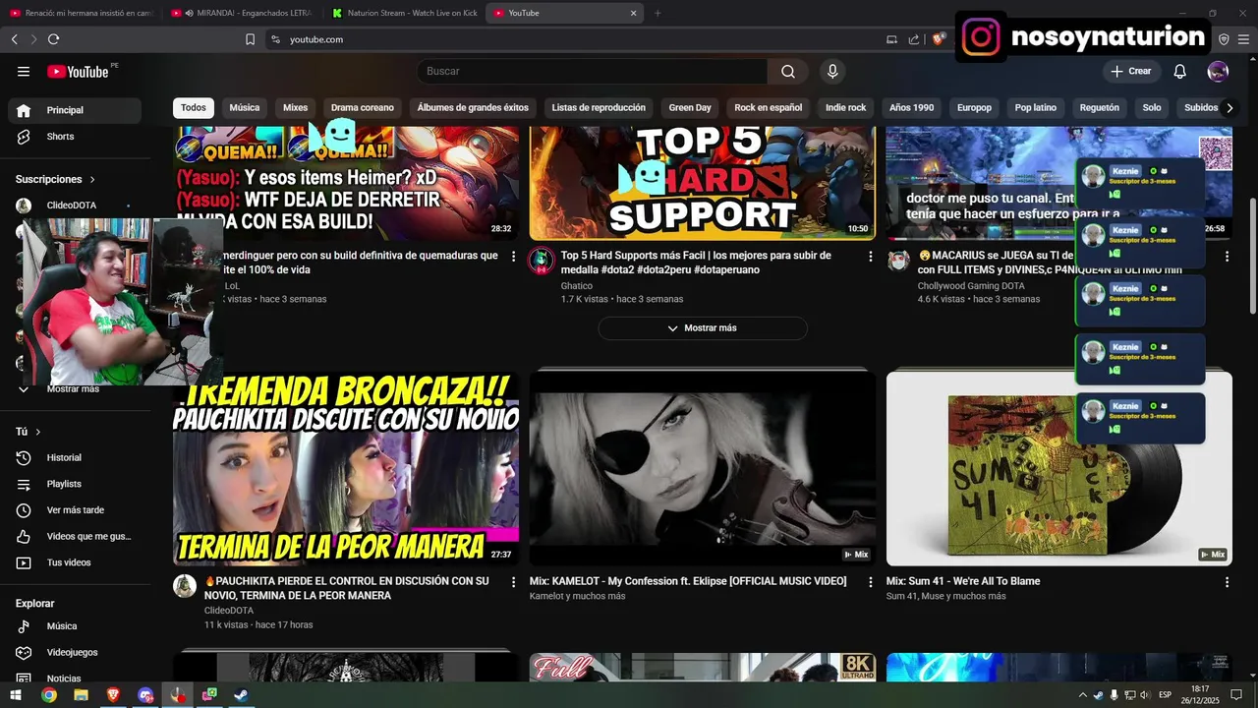This screenshot has height=708, width=1258.
Task: Expand Suscripciones section chevron
Action: click(x=92, y=180)
